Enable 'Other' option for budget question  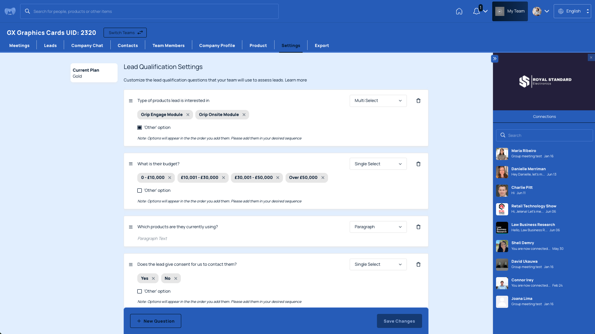click(x=140, y=191)
